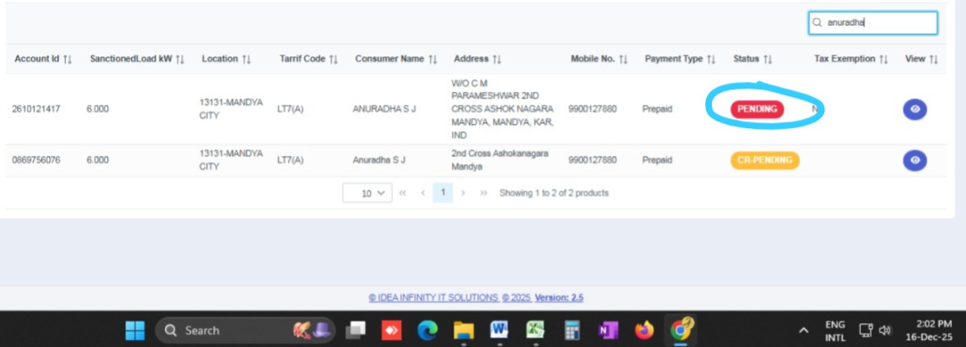
Task: Open network and volume quick settings
Action: (876, 331)
